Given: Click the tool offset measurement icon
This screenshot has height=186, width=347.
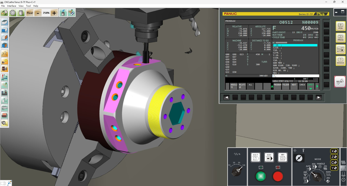Looking at the screenshot, I should (x=5, y=100).
